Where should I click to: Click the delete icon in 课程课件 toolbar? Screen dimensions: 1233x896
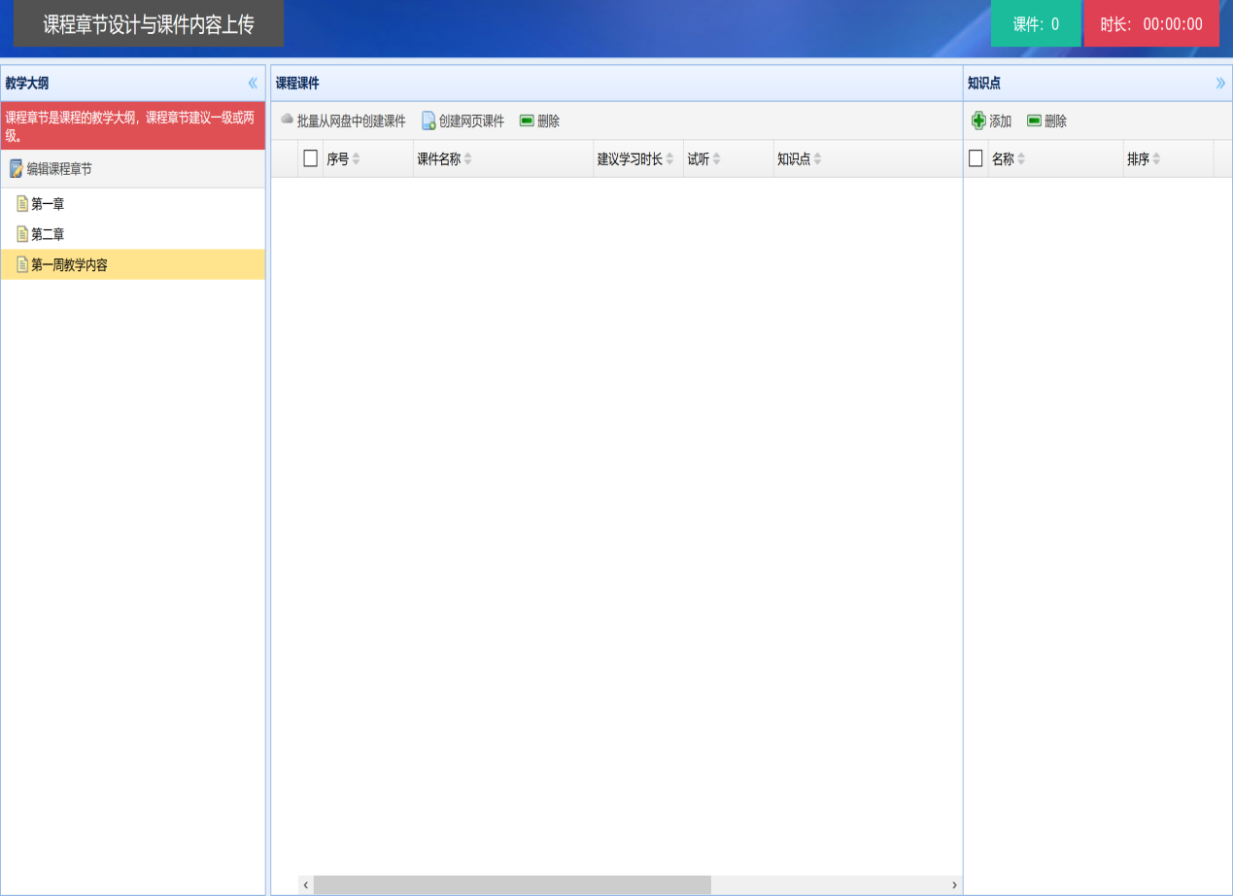[x=527, y=121]
